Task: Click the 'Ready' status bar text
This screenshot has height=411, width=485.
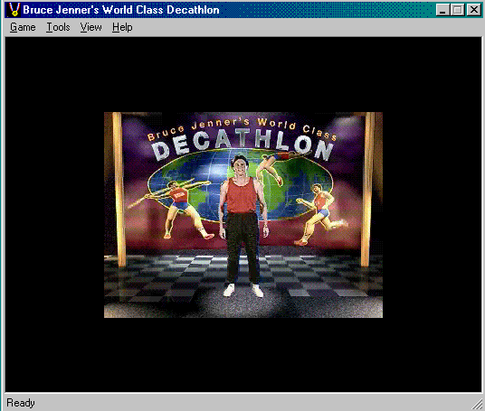Action: pyautogui.click(x=21, y=403)
